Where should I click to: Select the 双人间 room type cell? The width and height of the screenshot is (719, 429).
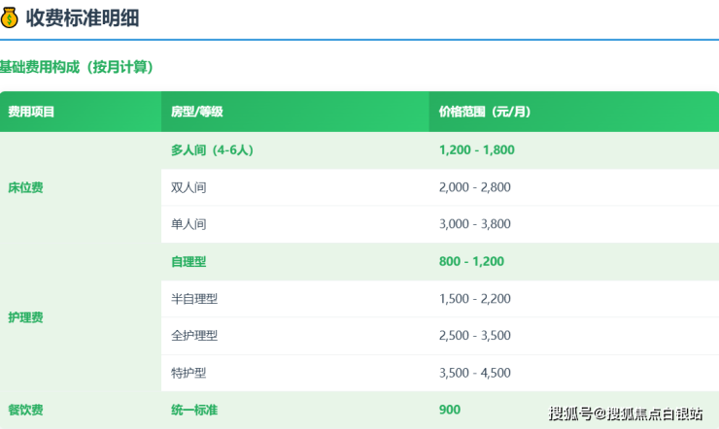(x=188, y=187)
